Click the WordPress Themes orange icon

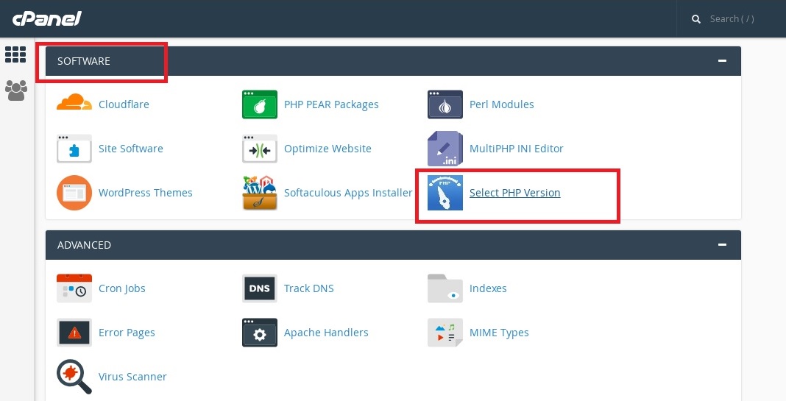tap(74, 193)
